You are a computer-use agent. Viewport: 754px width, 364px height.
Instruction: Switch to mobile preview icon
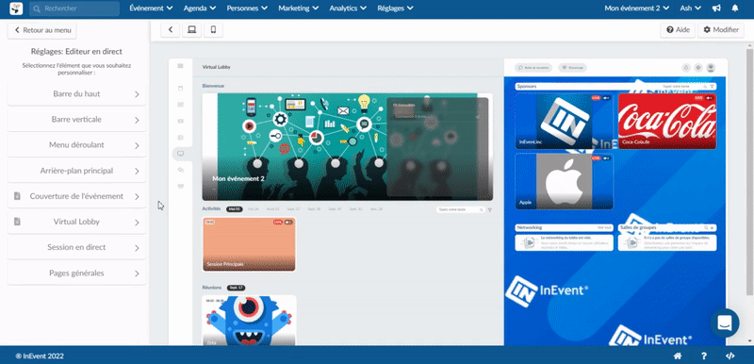[214, 30]
